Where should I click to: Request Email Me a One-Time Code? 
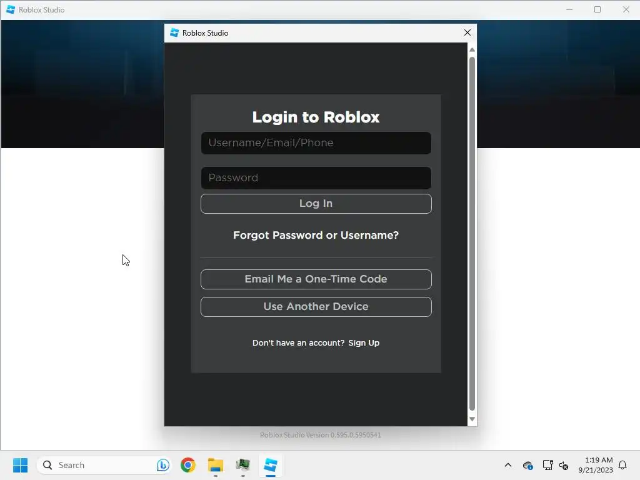pos(316,279)
